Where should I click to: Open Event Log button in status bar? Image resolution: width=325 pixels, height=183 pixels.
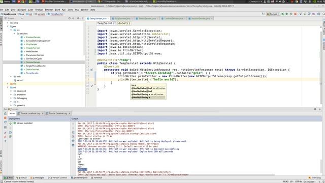pyautogui.click(x=315, y=178)
